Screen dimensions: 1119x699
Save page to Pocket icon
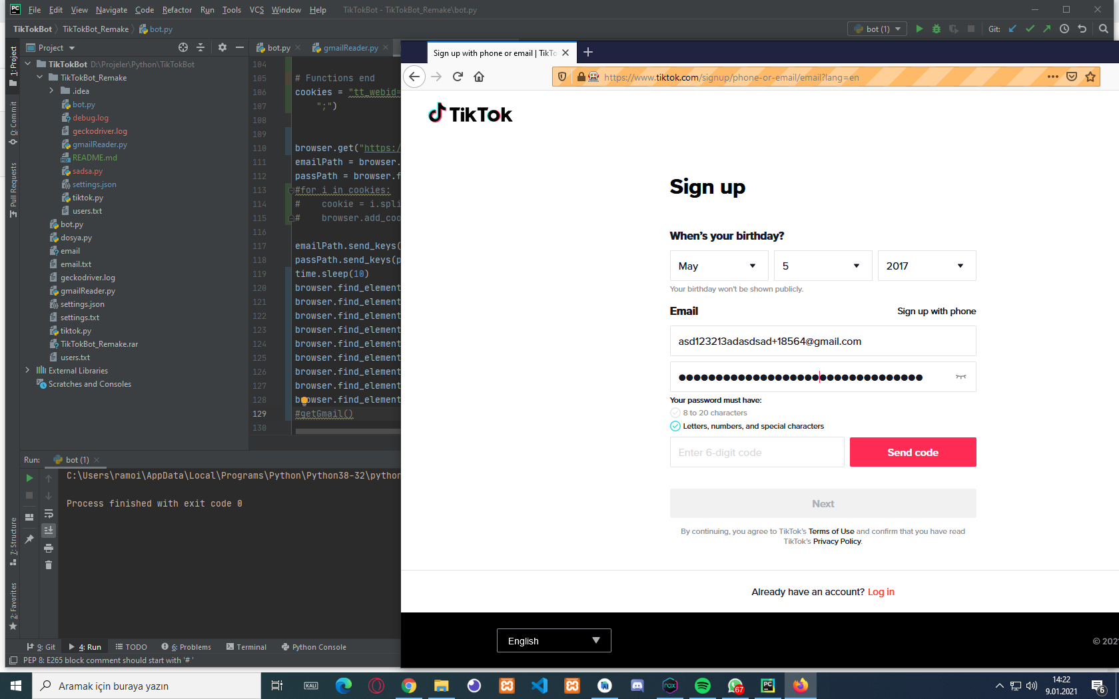1072,77
